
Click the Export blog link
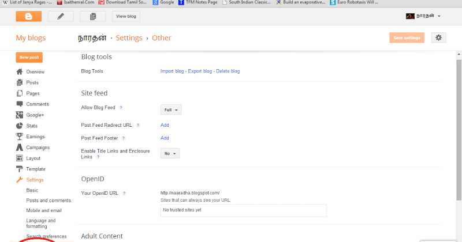(x=200, y=71)
